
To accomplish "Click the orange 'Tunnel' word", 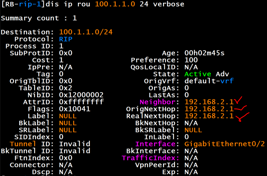I will click(23, 144).
